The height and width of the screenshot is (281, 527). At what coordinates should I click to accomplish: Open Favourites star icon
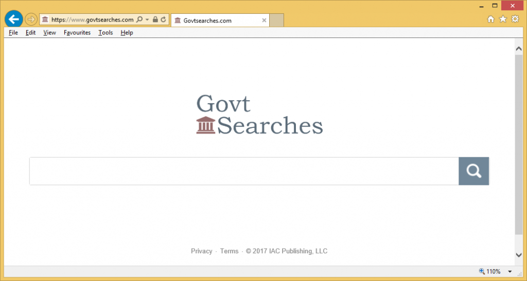(x=503, y=19)
